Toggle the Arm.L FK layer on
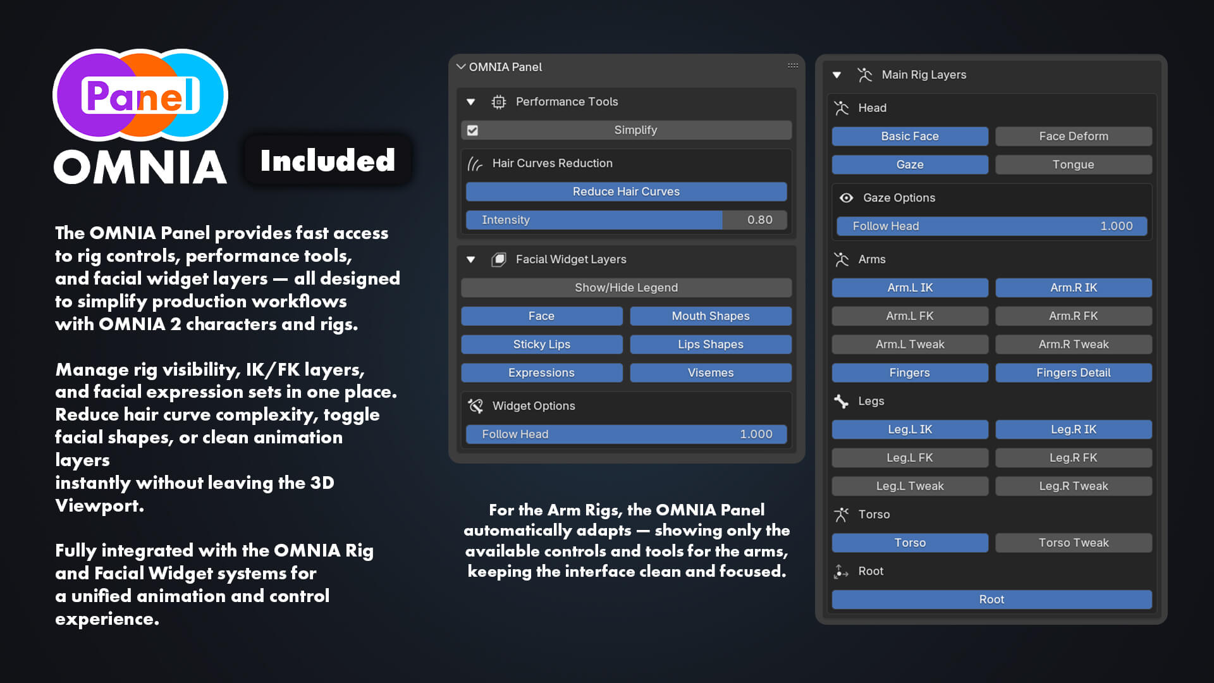1214x683 pixels. pyautogui.click(x=909, y=316)
